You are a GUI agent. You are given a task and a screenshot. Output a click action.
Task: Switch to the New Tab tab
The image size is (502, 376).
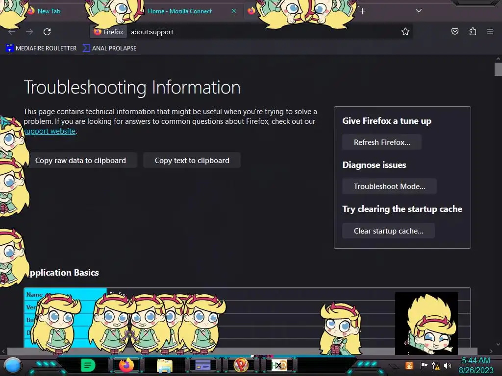click(49, 11)
